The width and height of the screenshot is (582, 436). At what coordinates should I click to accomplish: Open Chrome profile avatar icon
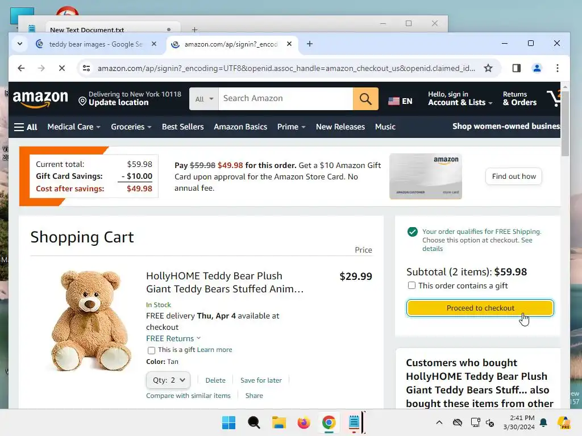[537, 68]
